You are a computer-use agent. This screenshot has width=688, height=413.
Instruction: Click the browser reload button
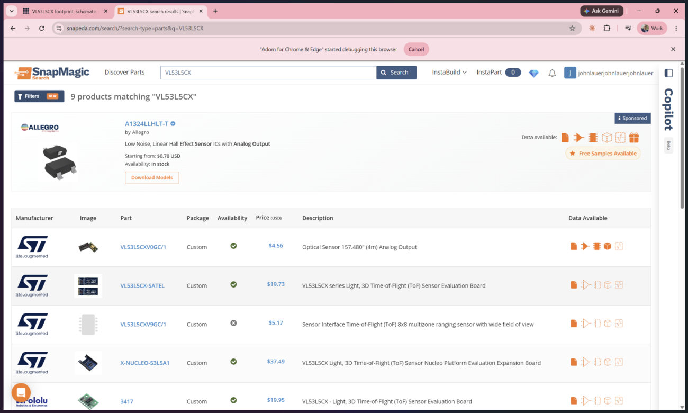[x=42, y=28]
